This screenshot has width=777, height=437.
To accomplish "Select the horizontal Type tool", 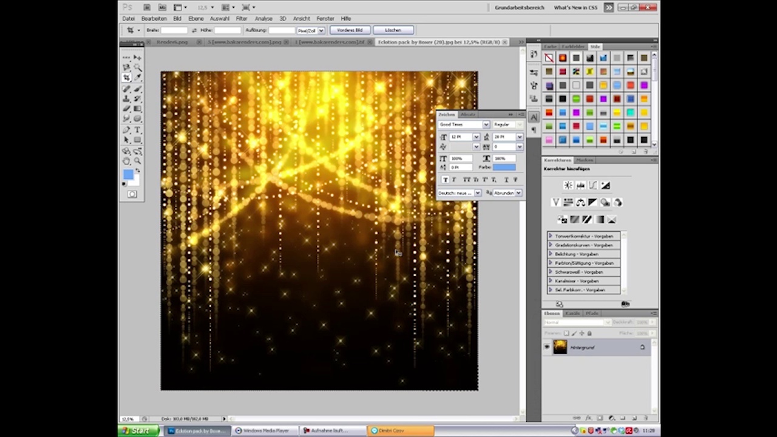I will click(x=137, y=129).
